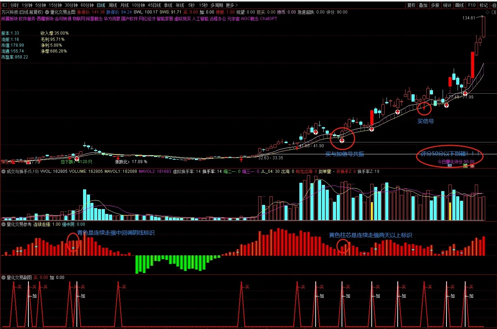Click the diamond icon above the price axis

point(487,12)
